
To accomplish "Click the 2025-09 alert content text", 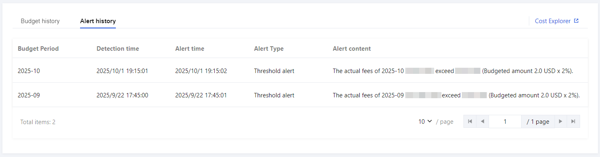I will (456, 95).
